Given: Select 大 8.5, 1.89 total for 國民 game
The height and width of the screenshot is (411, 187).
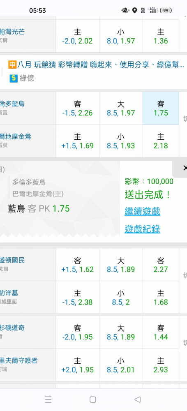Looking at the screenshot, I should 121,265.
